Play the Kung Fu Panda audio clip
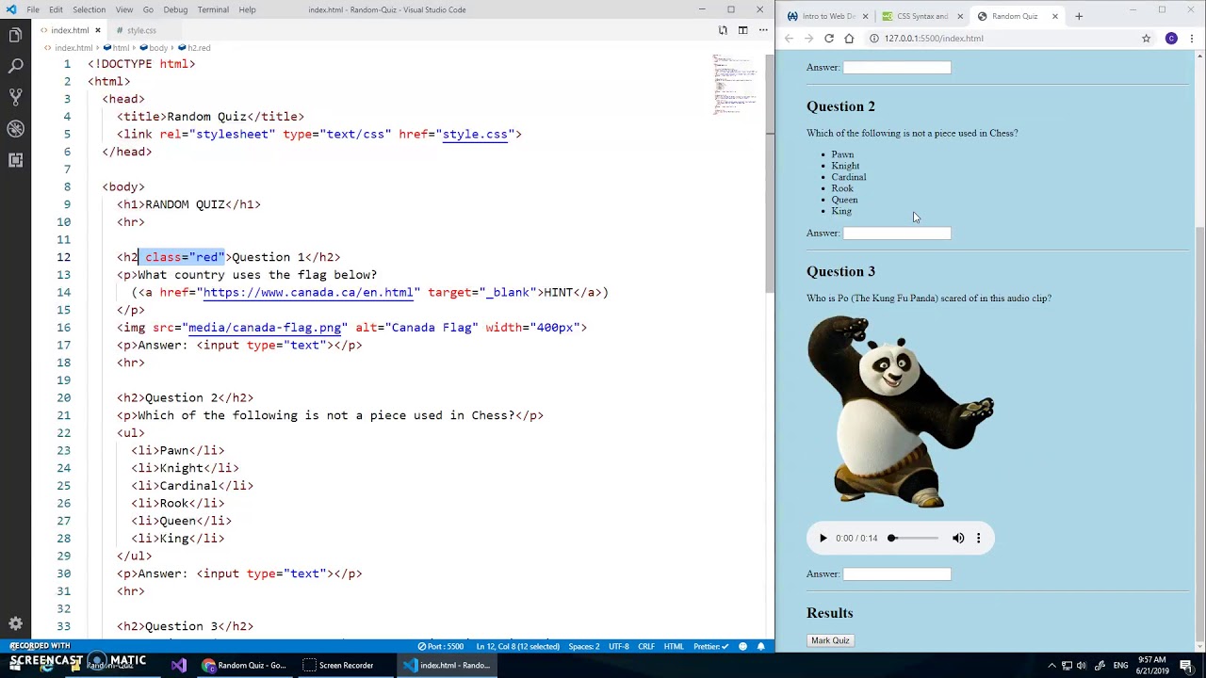Viewport: 1206px width, 678px height. (823, 539)
